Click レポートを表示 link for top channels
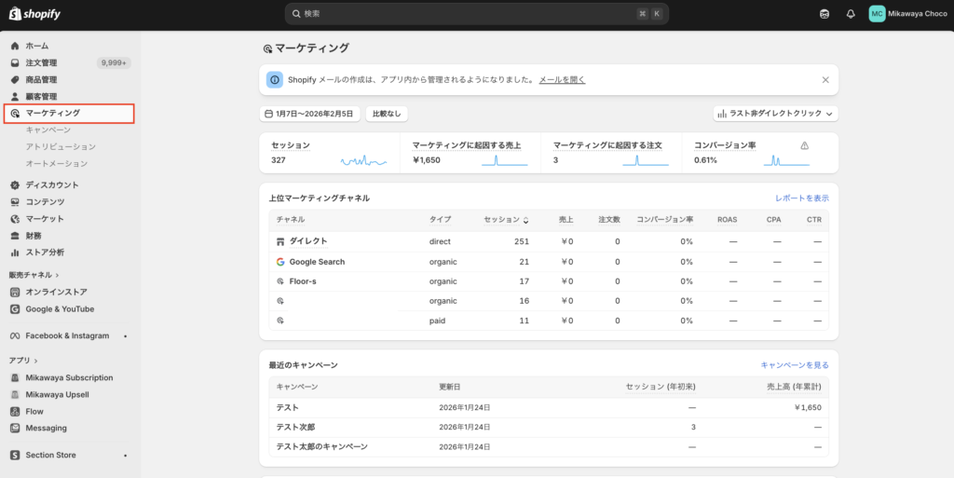954x478 pixels. click(x=801, y=198)
